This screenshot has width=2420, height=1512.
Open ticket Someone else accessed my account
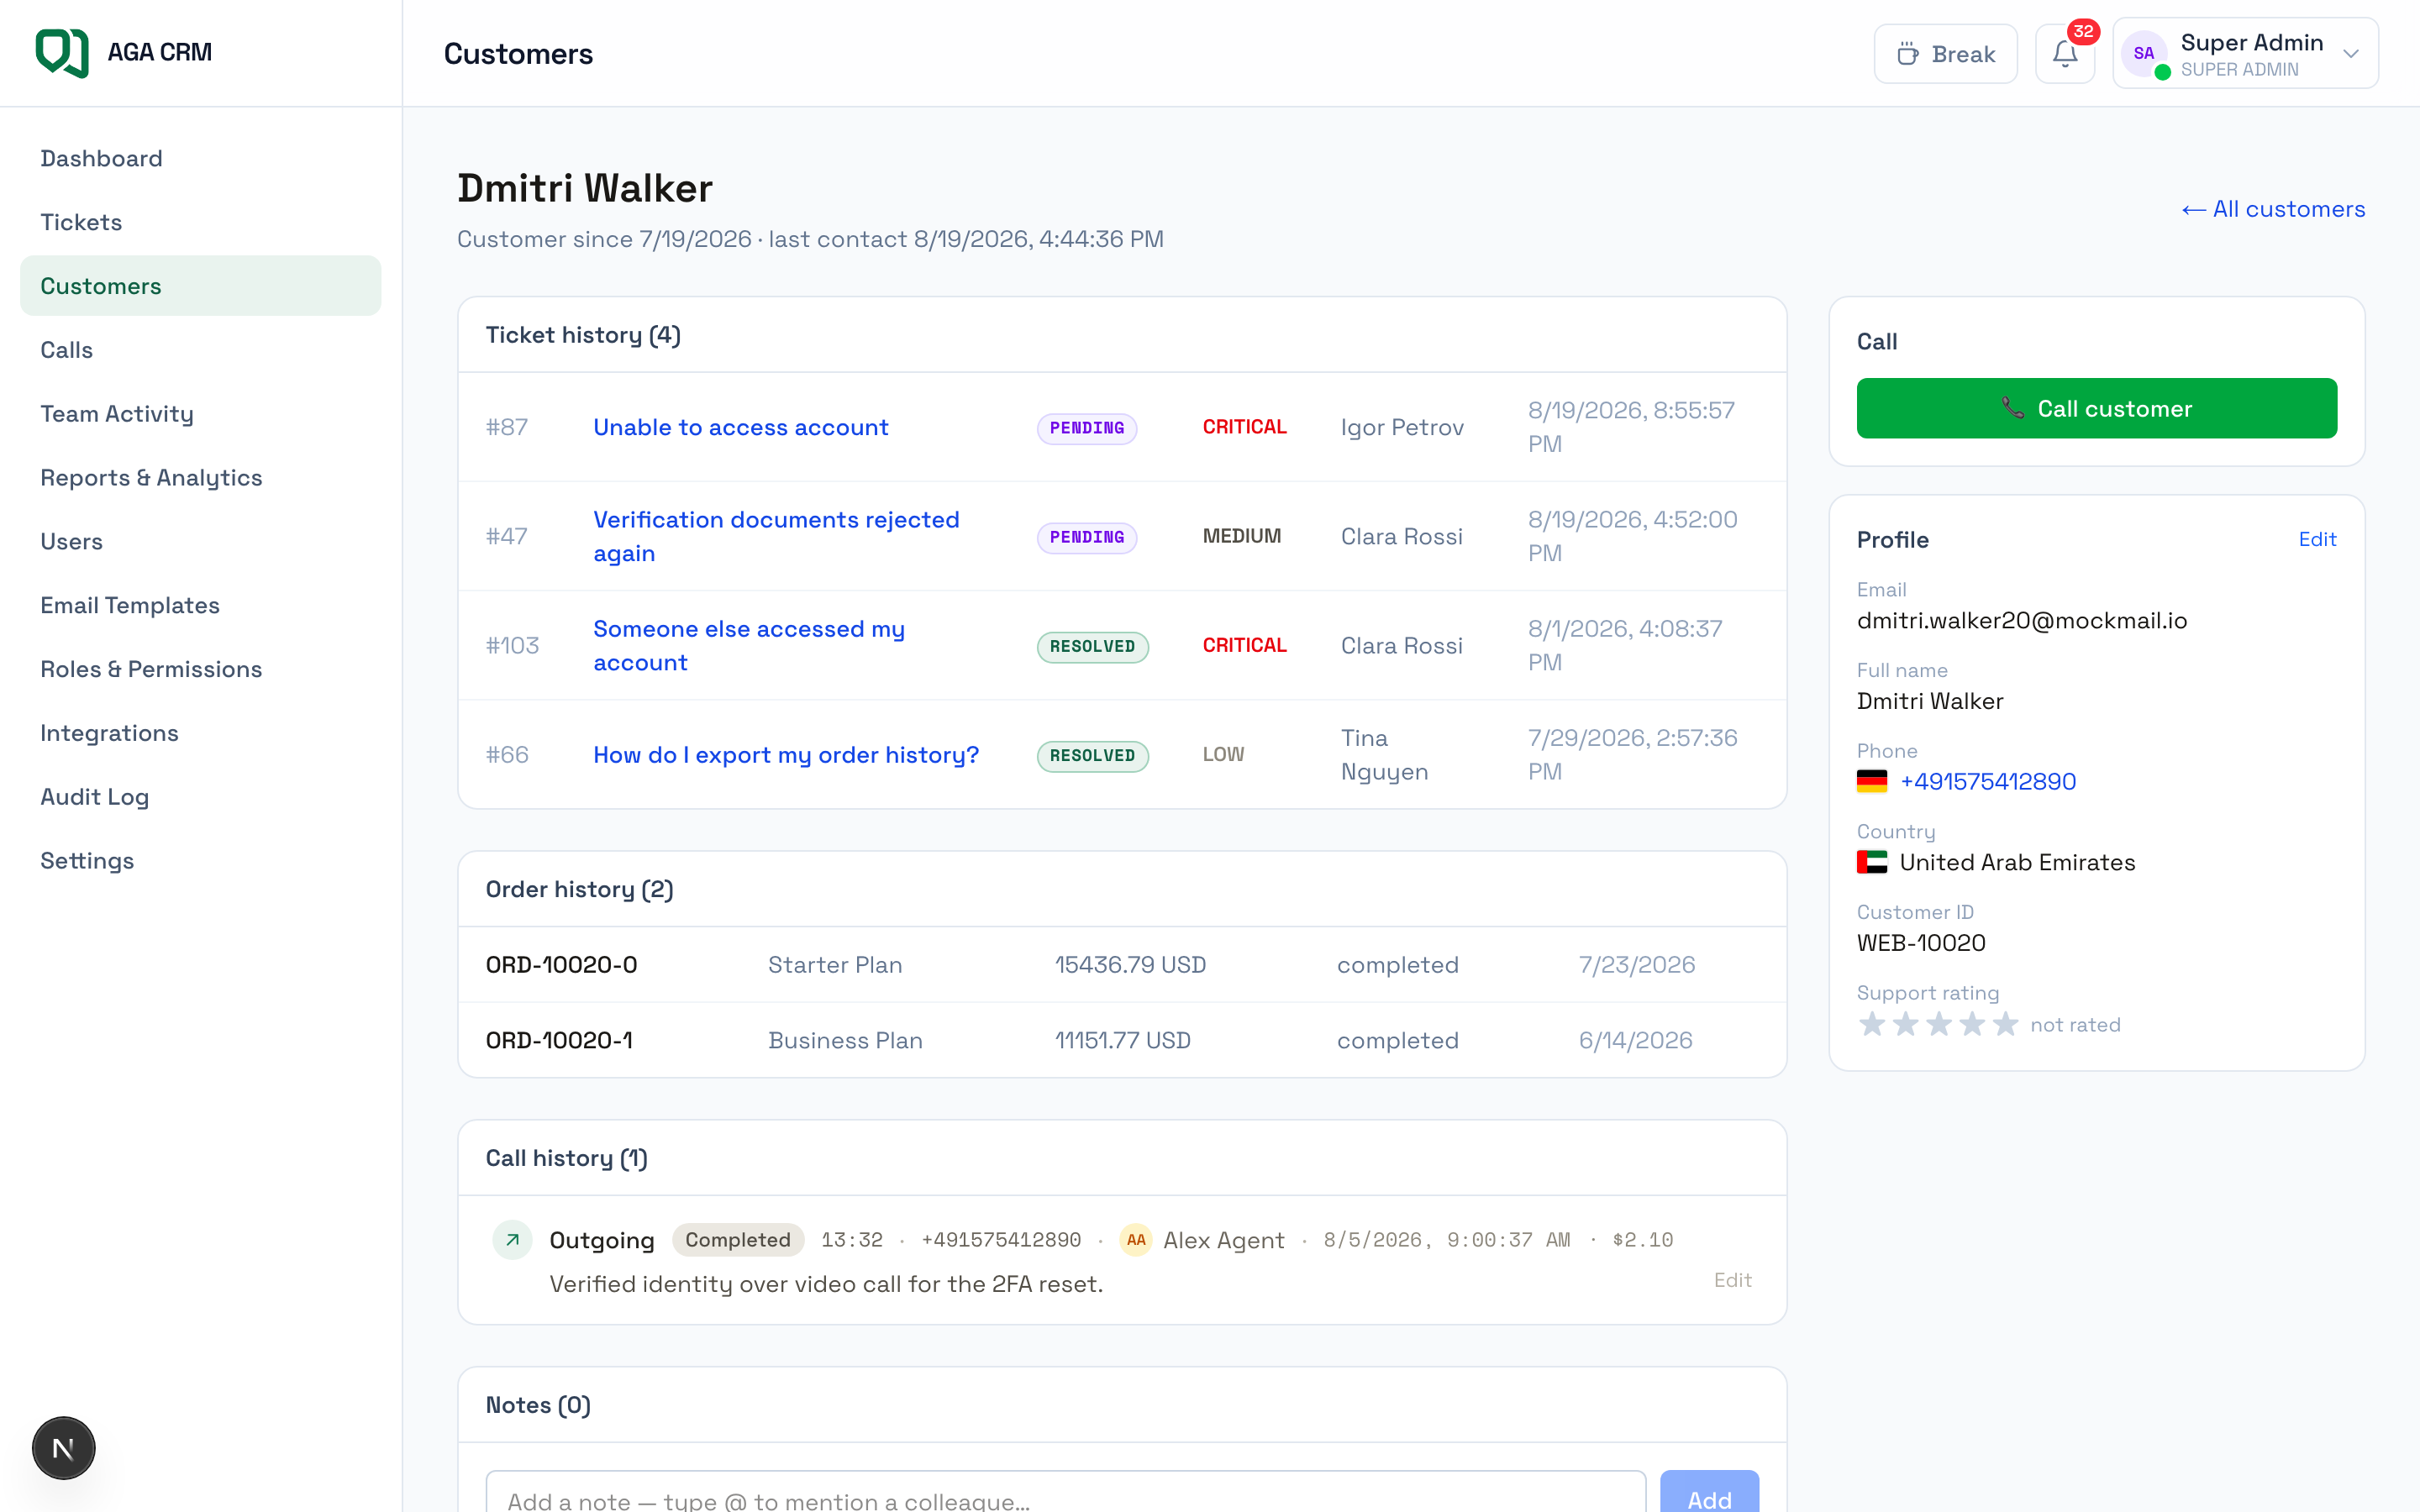tap(749, 645)
